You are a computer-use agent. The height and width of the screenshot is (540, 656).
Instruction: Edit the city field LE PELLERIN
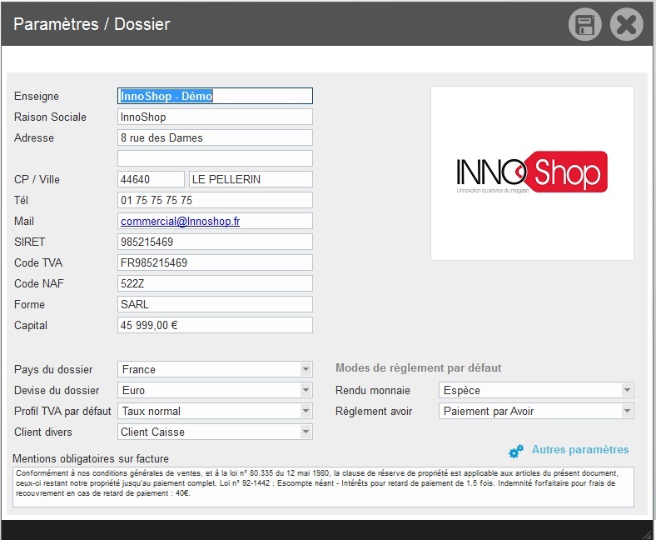(x=251, y=179)
